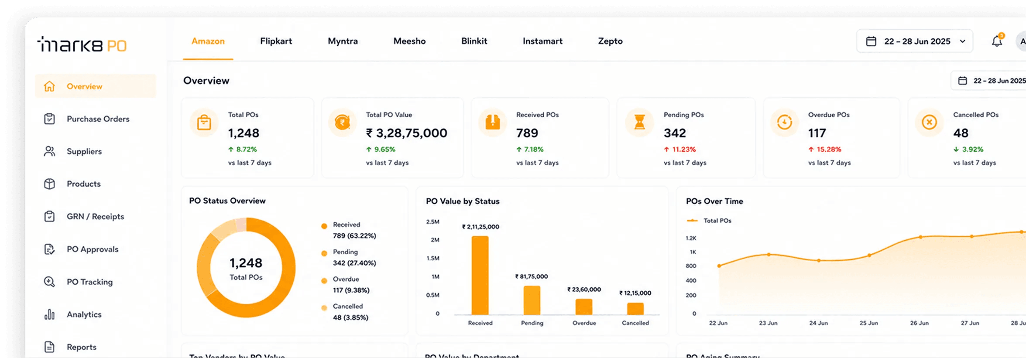Image resolution: width=1026 pixels, height=358 pixels.
Task: Click the Pending bar in PO Value chart
Action: (532, 300)
